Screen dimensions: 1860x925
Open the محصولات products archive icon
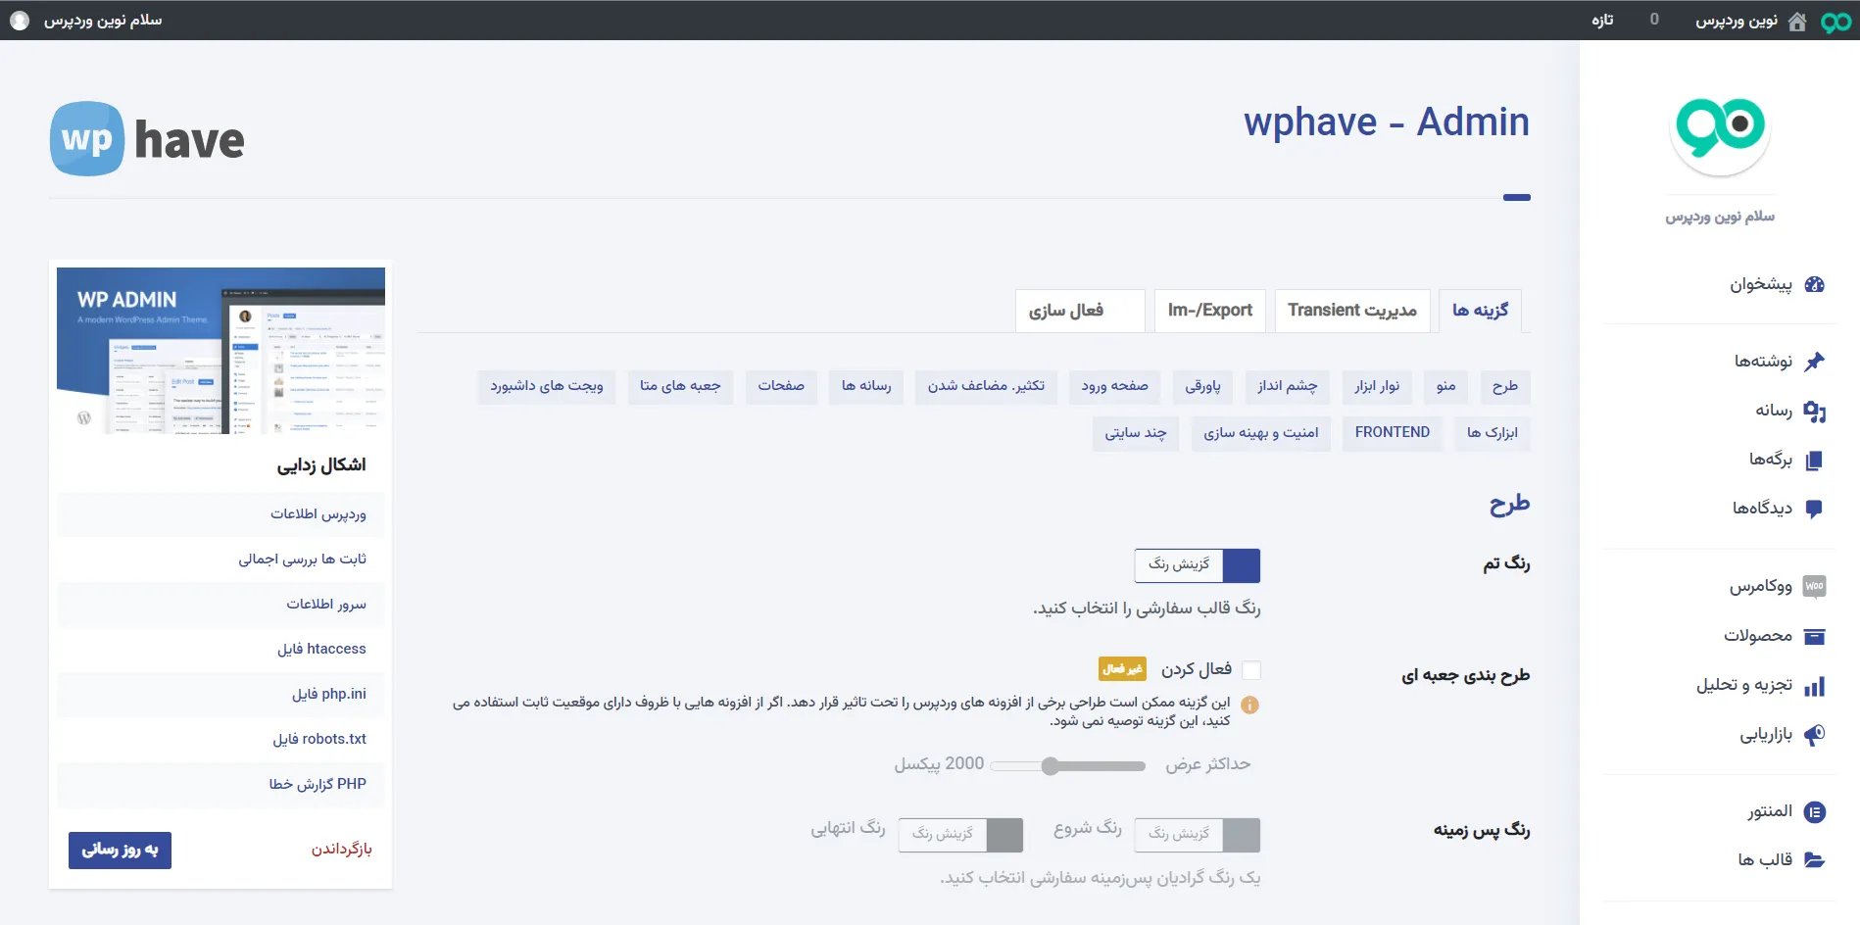[x=1814, y=636]
